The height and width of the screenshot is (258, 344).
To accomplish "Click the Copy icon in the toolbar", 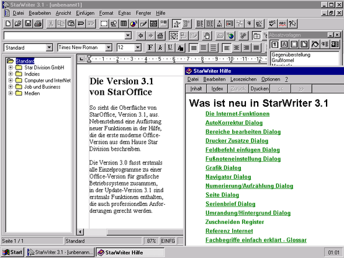I will pyautogui.click(x=61, y=24).
